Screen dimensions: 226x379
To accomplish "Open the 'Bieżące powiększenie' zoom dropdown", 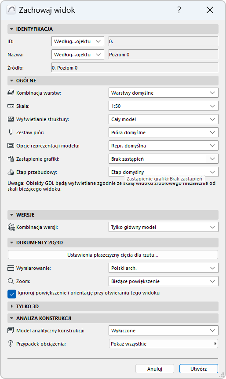I will coord(164,281).
